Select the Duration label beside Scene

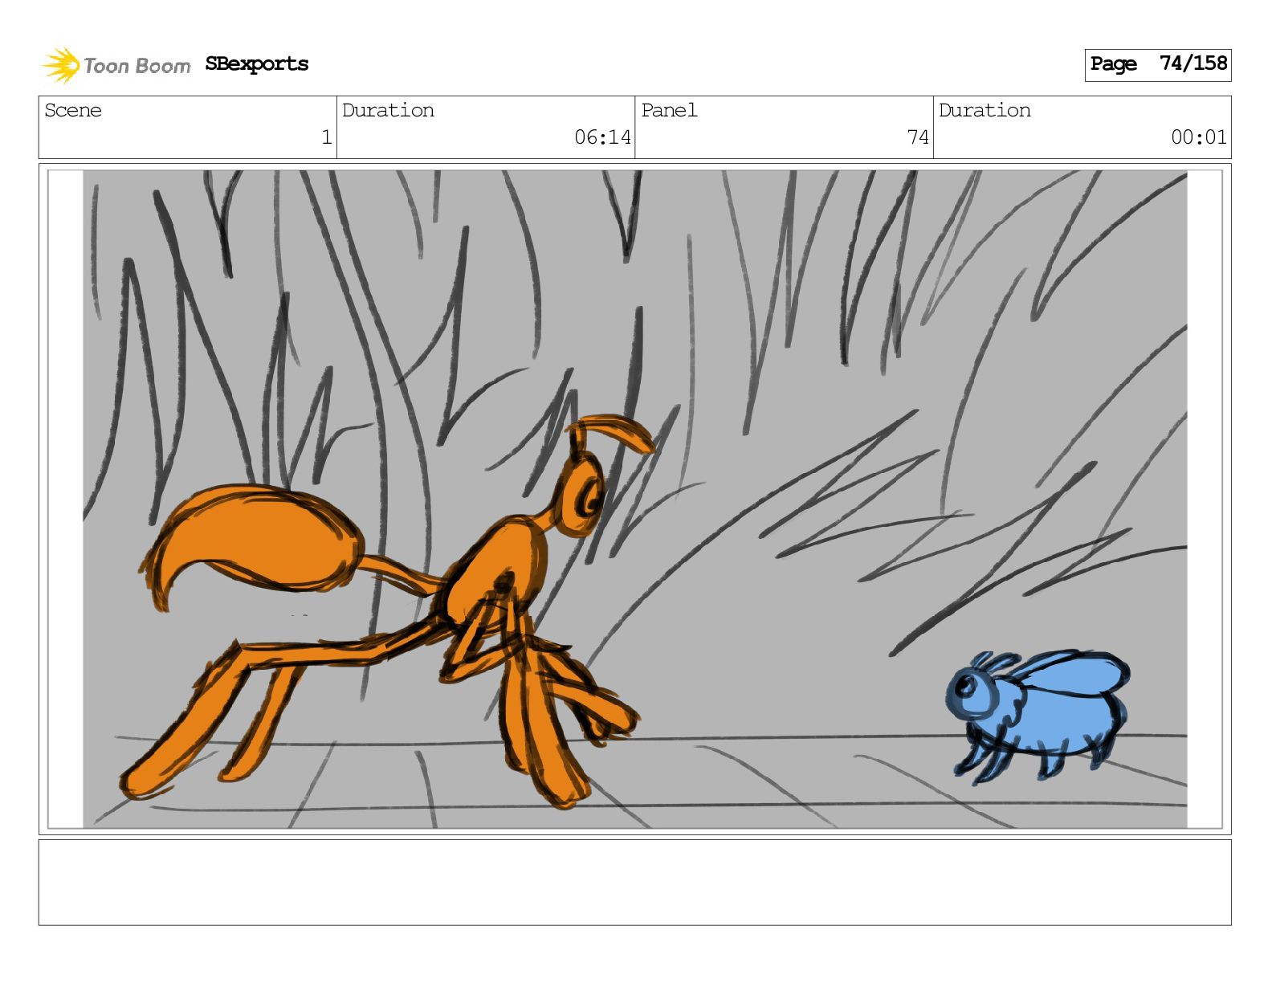click(x=388, y=110)
